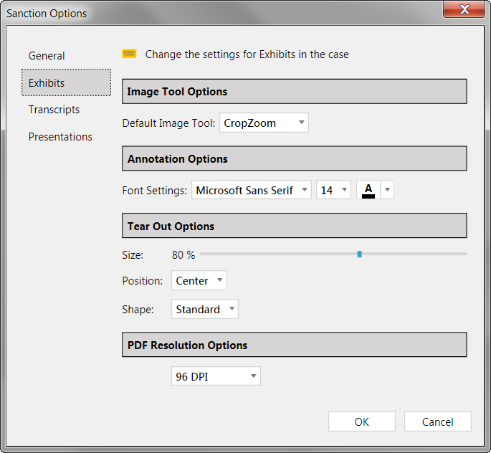Open the font color dropdown arrow

(387, 190)
